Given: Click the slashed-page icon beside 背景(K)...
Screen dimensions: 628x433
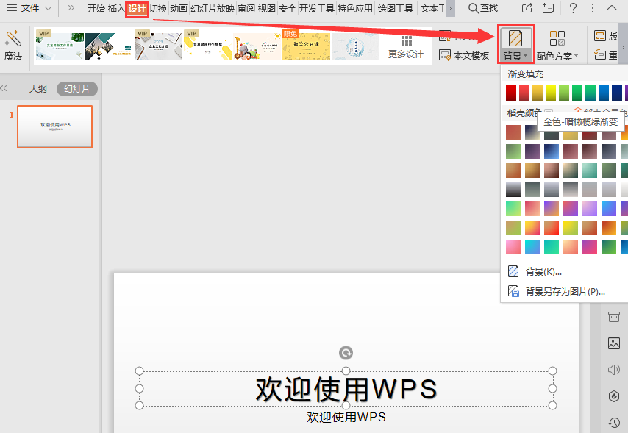Looking at the screenshot, I should pos(513,271).
